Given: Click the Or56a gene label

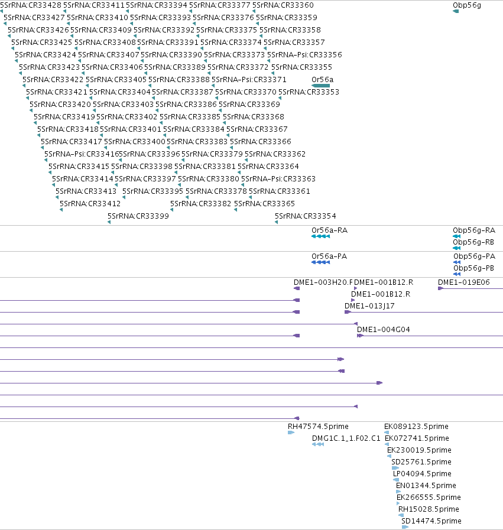Looking at the screenshot, I should point(323,80).
